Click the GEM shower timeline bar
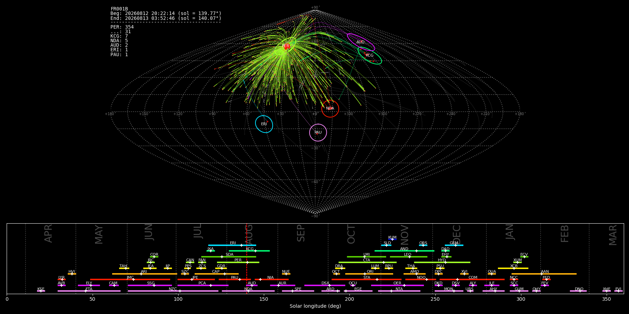 (454, 245)
